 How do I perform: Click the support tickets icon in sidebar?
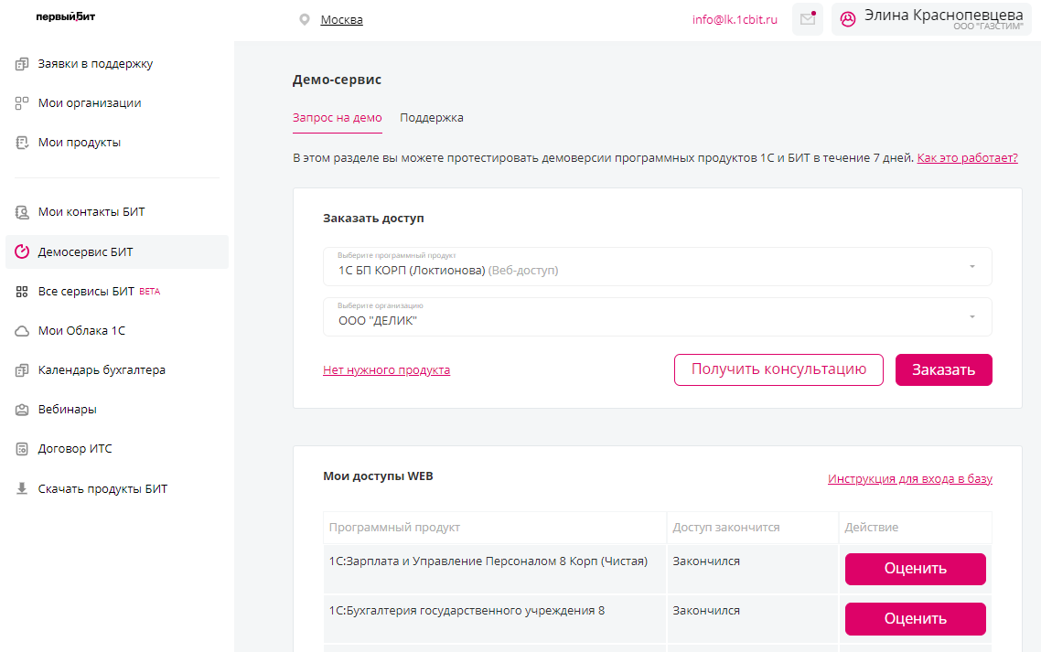[22, 64]
